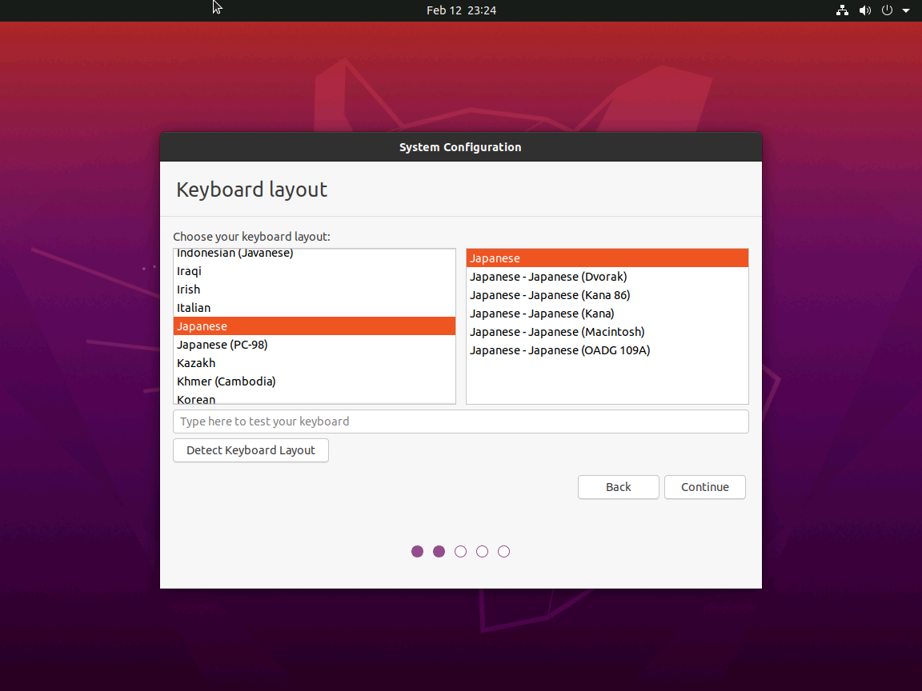Click the keyboard test input field
Image resolution: width=922 pixels, height=691 pixels.
[460, 421]
